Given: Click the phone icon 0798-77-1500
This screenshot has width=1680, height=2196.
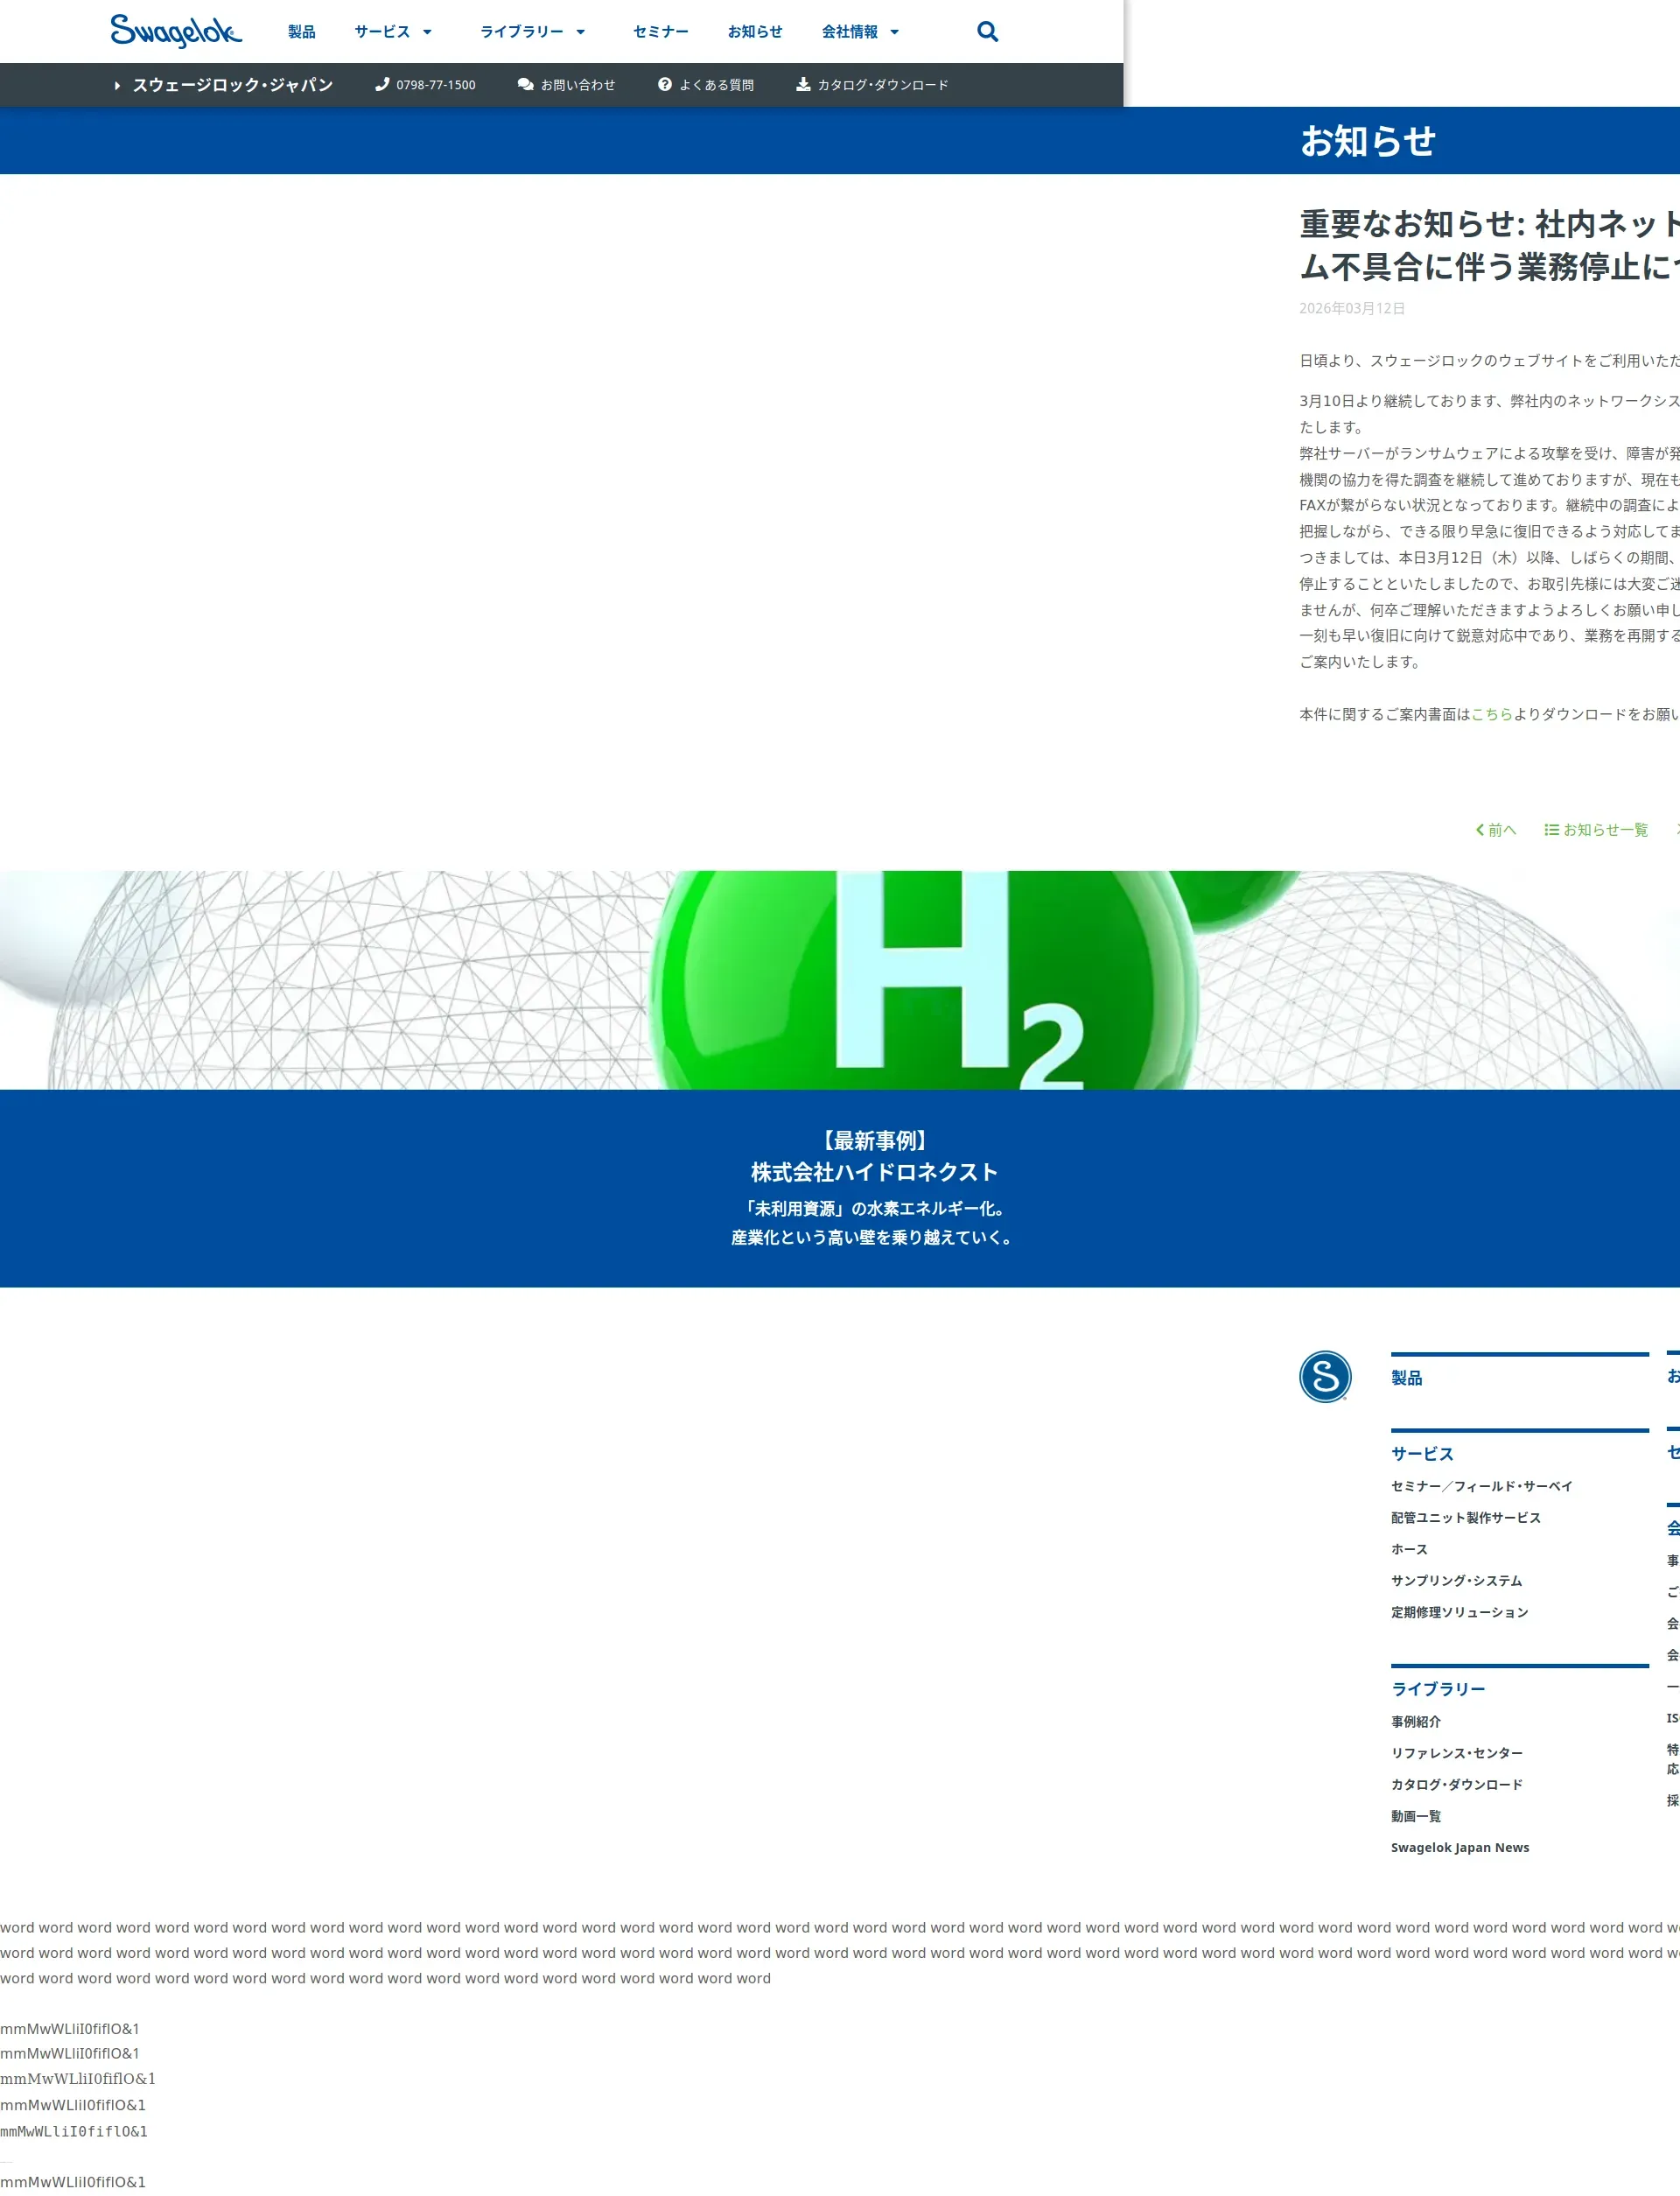Looking at the screenshot, I should click(x=382, y=85).
